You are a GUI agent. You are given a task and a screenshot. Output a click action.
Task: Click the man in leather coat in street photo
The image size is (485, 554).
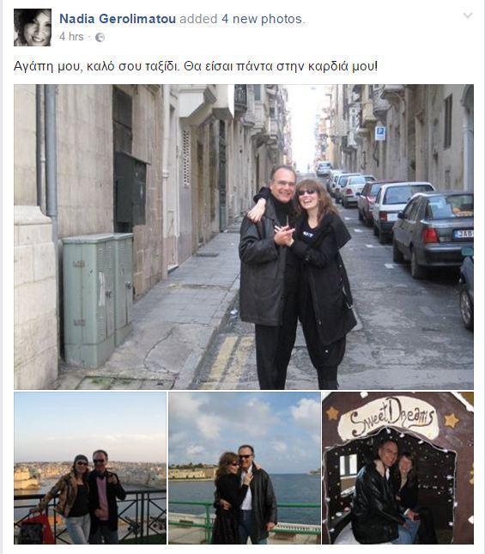tap(268, 276)
